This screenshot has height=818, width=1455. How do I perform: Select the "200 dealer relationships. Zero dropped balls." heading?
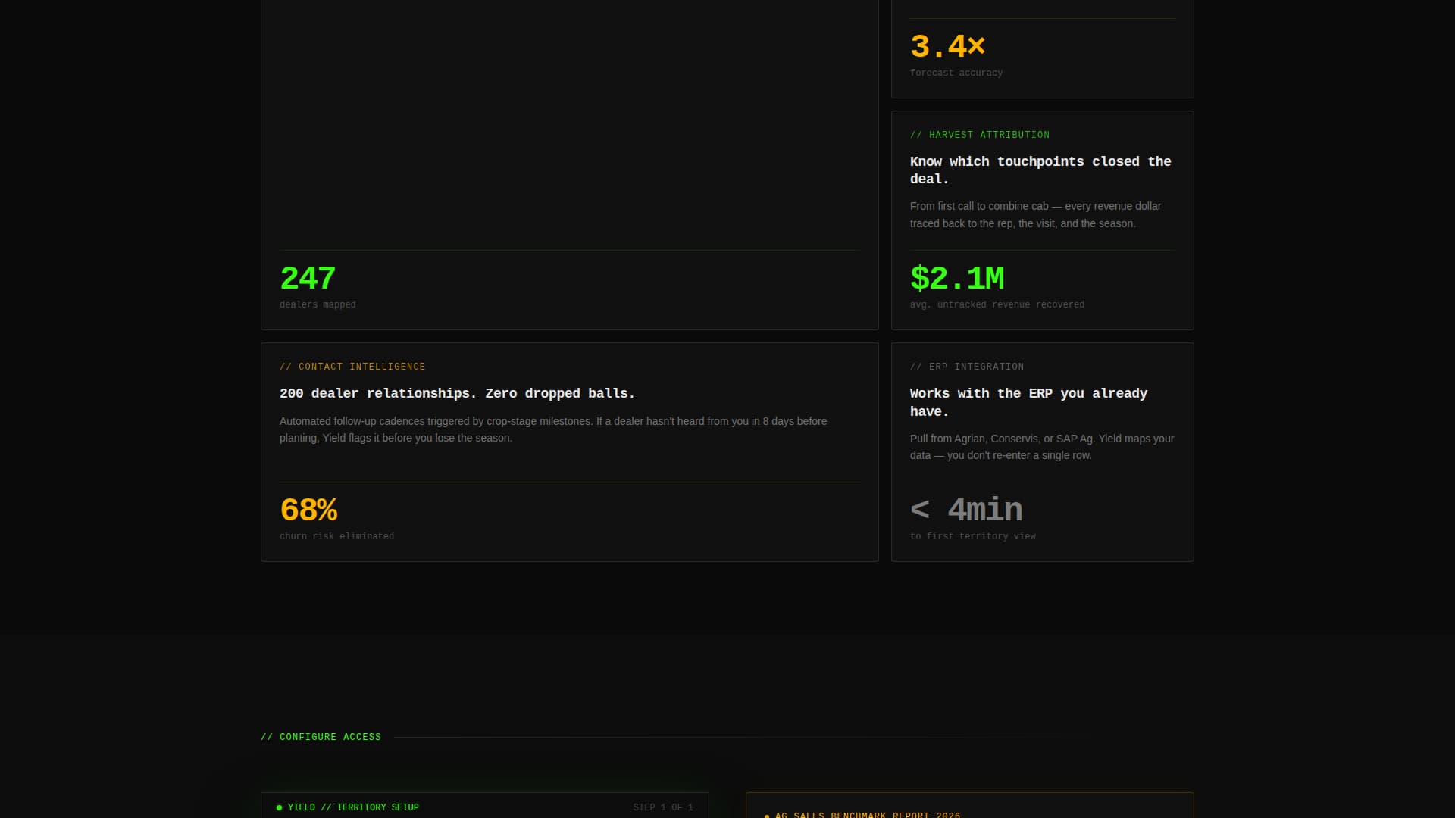click(x=457, y=394)
